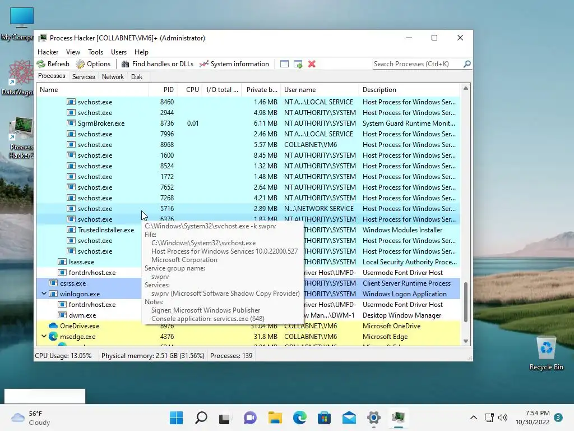
Task: Open the Help menu
Action: [141, 52]
